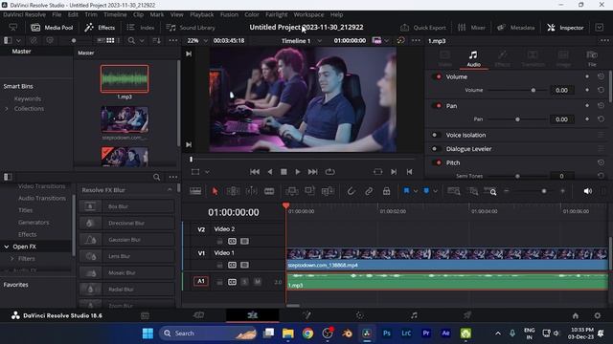Open the Playback menu
613x344 pixels.
(x=202, y=14)
